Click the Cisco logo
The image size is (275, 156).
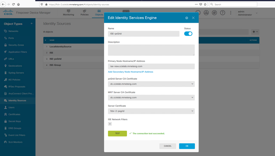[8, 12]
